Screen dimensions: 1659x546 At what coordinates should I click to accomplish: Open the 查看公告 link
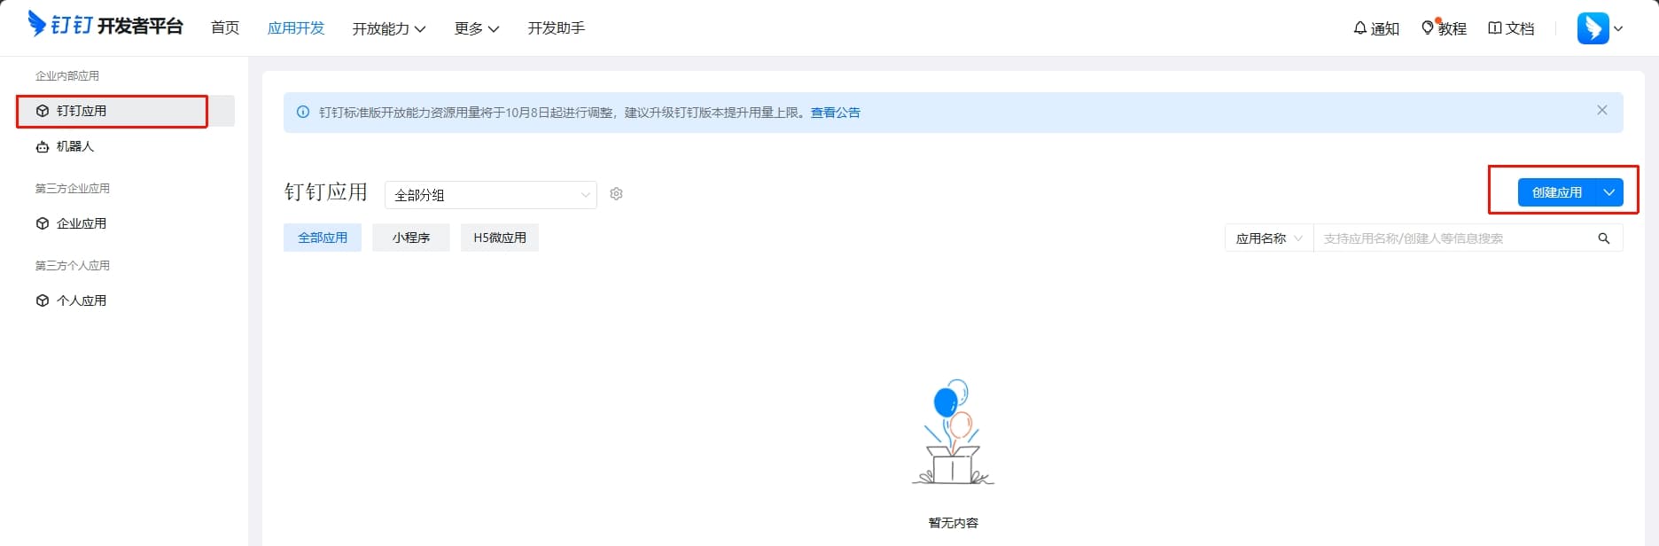835,113
